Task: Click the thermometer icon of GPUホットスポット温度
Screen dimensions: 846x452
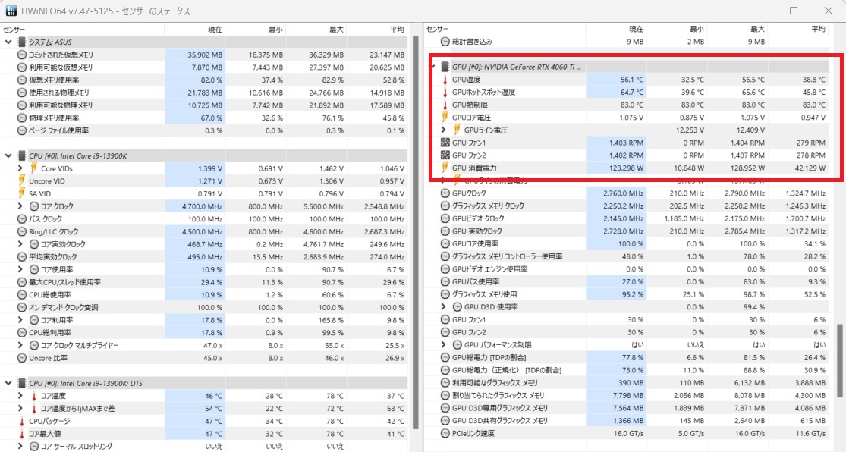Action: (x=445, y=93)
